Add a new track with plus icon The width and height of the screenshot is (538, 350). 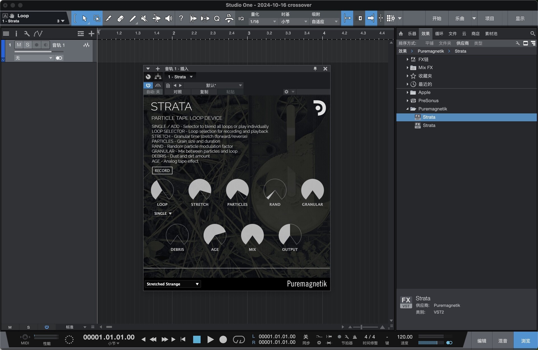click(x=91, y=34)
